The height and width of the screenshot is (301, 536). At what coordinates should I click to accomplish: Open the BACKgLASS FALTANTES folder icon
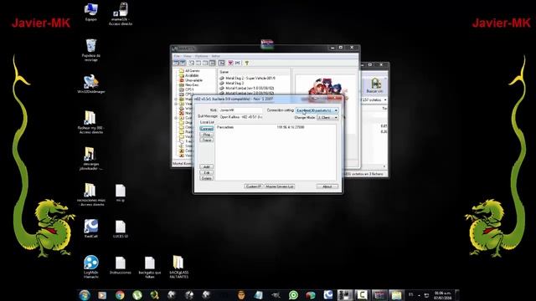178,267
